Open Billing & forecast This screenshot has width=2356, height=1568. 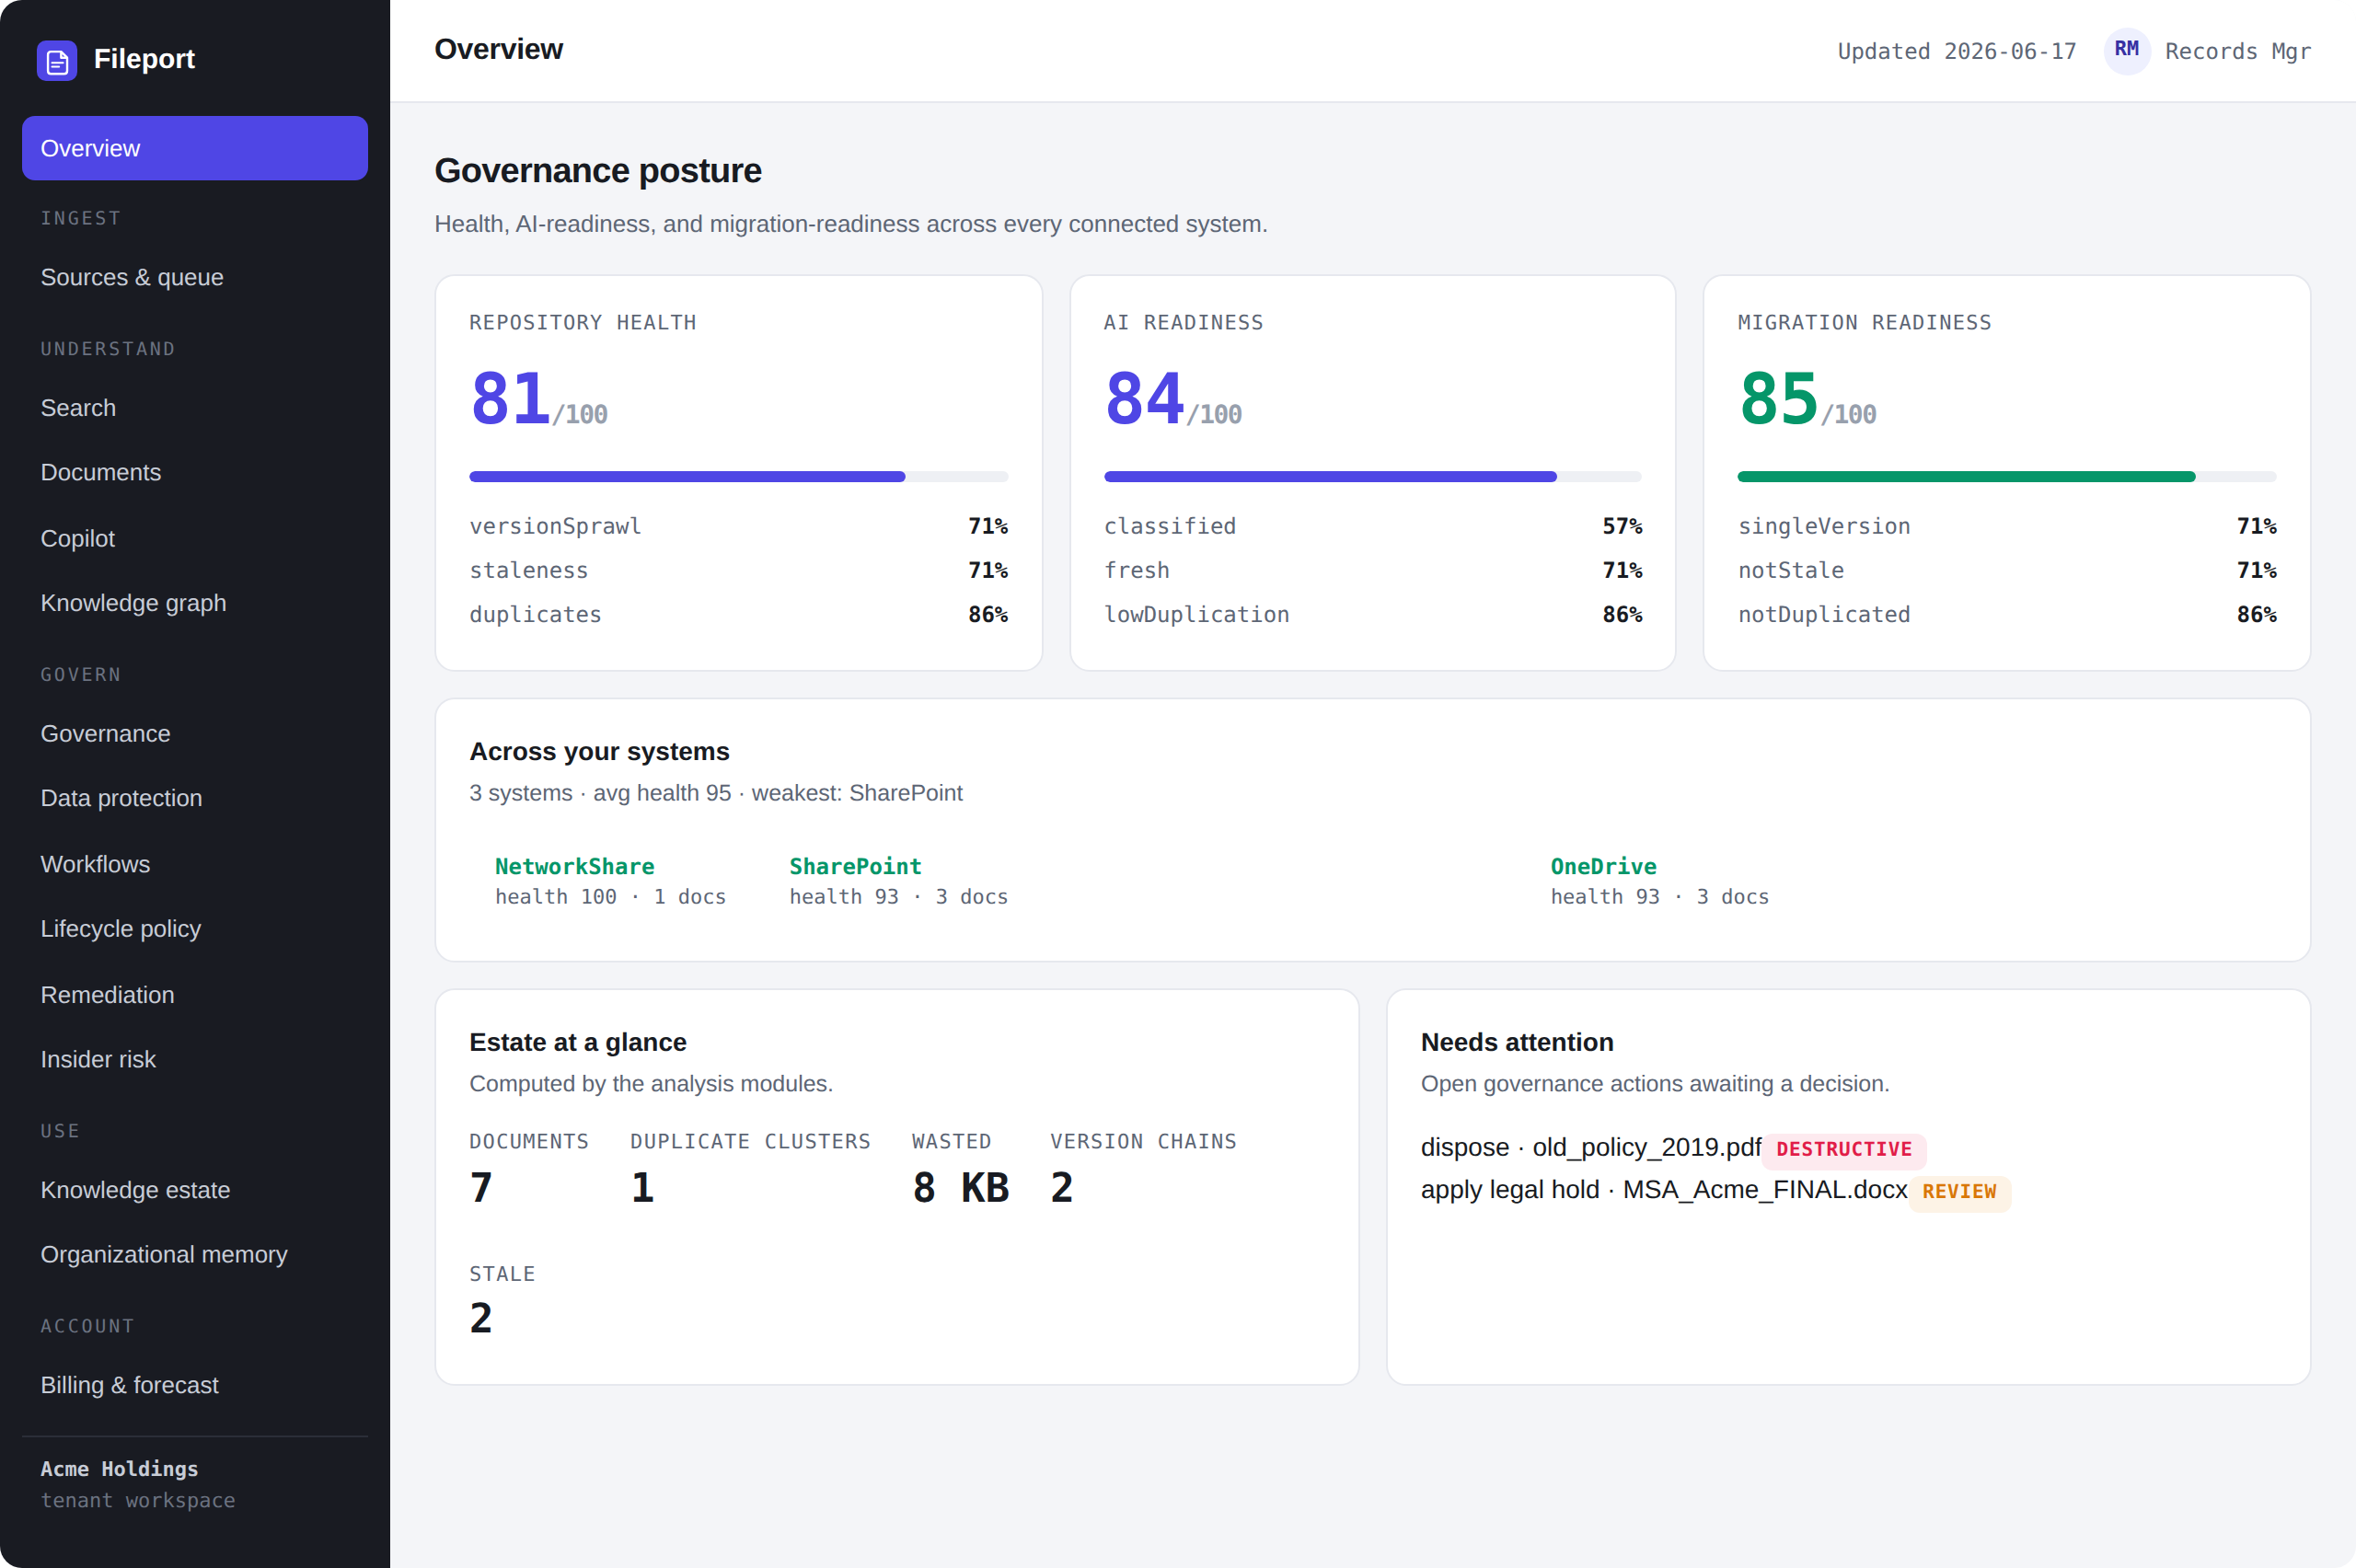coord(195,1385)
